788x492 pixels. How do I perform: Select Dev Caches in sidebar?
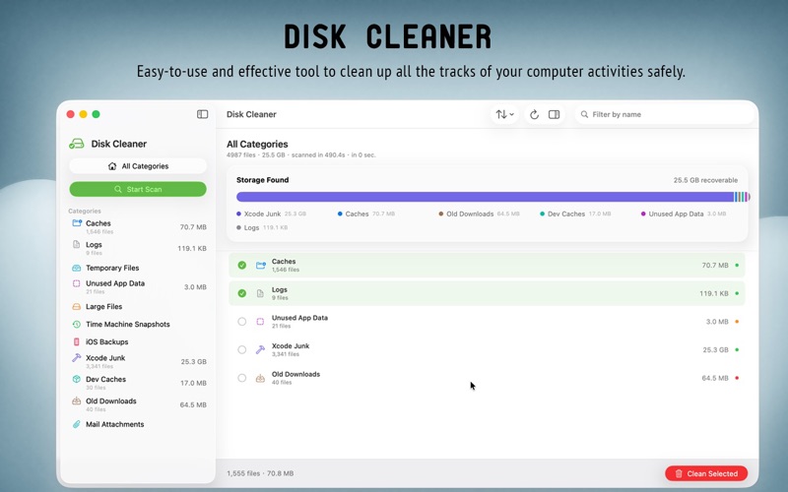tap(138, 383)
